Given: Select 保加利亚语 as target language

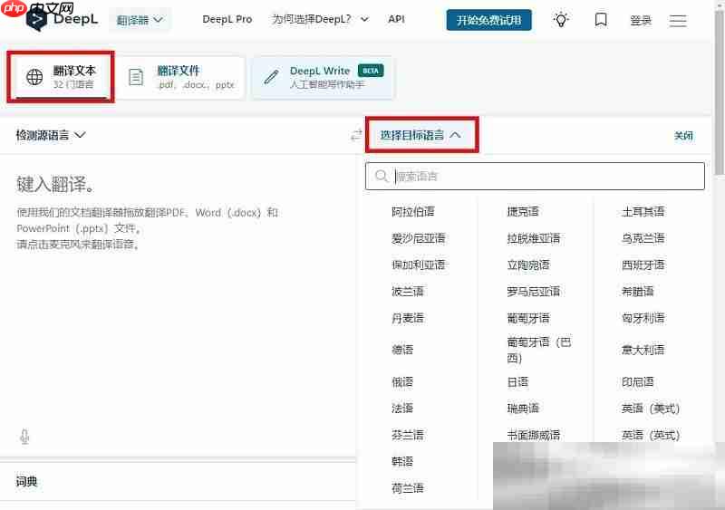Looking at the screenshot, I should 419,265.
